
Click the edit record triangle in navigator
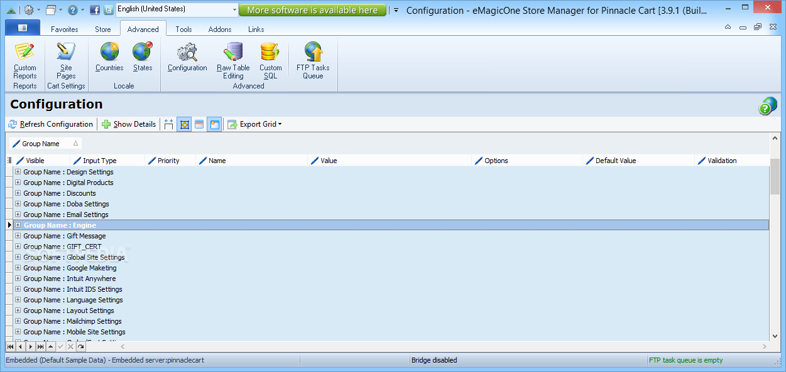(x=50, y=346)
